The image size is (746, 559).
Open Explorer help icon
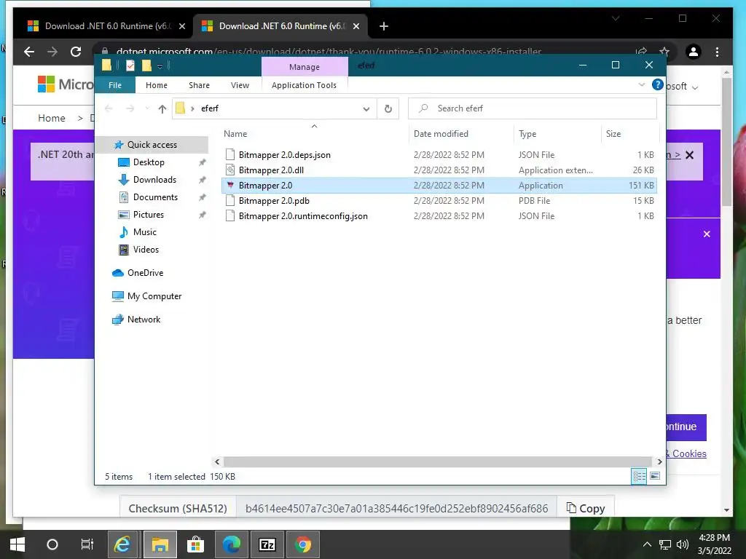click(x=658, y=84)
